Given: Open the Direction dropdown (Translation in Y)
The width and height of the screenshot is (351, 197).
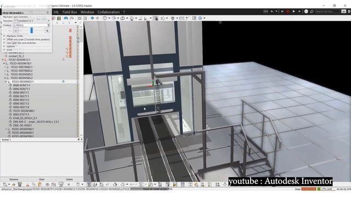Looking at the screenshot, I should point(32,21).
